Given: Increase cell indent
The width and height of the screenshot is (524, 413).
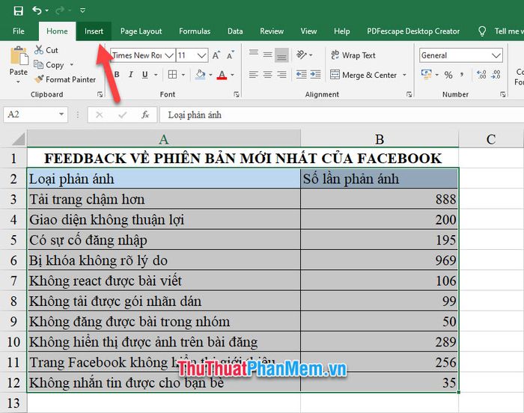Looking at the screenshot, I should [x=315, y=75].
